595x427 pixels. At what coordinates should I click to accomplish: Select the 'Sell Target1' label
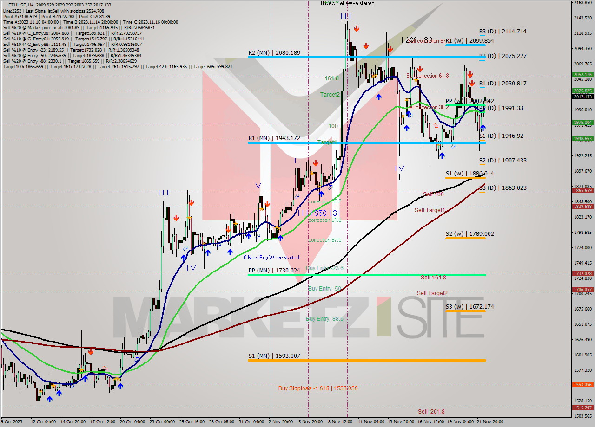(430, 210)
